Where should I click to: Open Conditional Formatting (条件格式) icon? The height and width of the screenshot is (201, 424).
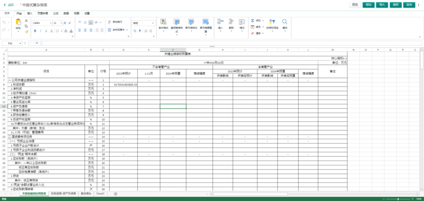tap(163, 22)
